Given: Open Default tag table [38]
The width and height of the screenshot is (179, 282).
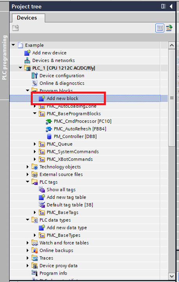Looking at the screenshot, I should coord(70,205).
